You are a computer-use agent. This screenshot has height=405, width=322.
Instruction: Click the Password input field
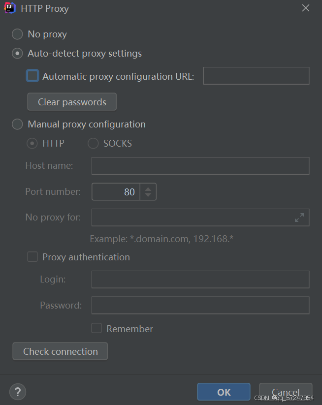pyautogui.click(x=200, y=305)
